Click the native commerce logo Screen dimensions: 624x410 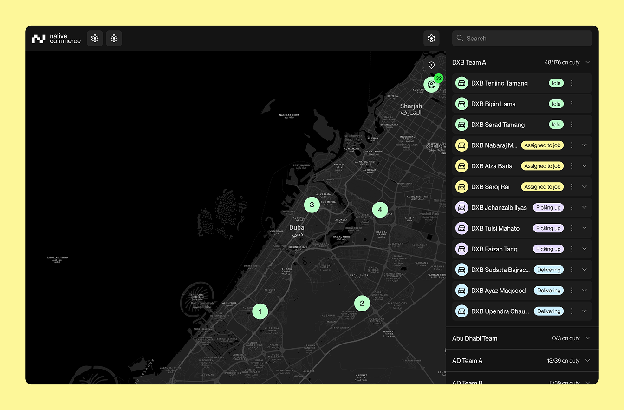(56, 39)
